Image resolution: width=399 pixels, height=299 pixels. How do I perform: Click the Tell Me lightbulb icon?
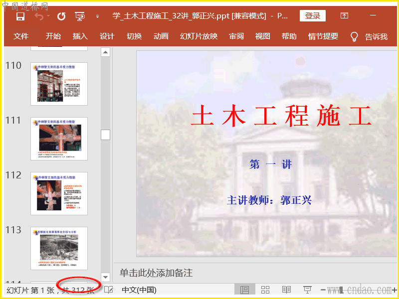point(354,37)
